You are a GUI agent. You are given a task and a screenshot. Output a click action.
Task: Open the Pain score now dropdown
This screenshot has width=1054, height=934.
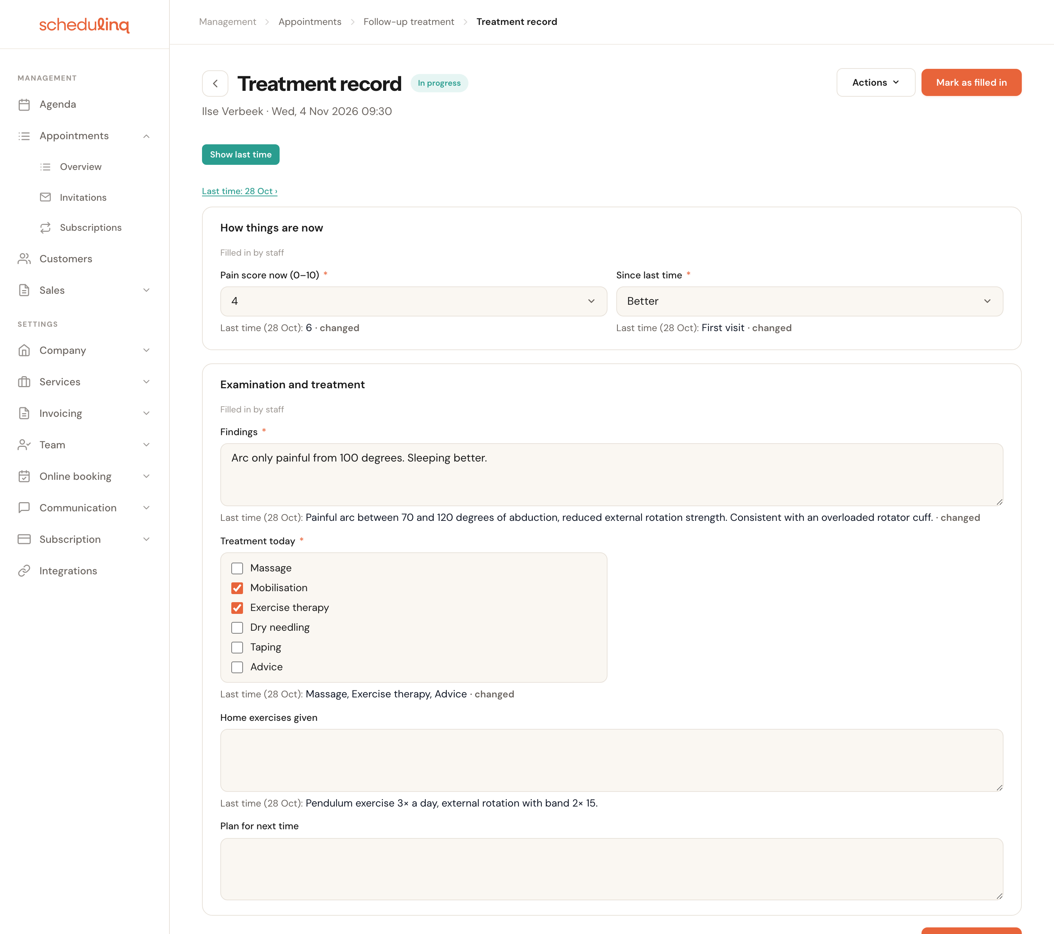(414, 301)
